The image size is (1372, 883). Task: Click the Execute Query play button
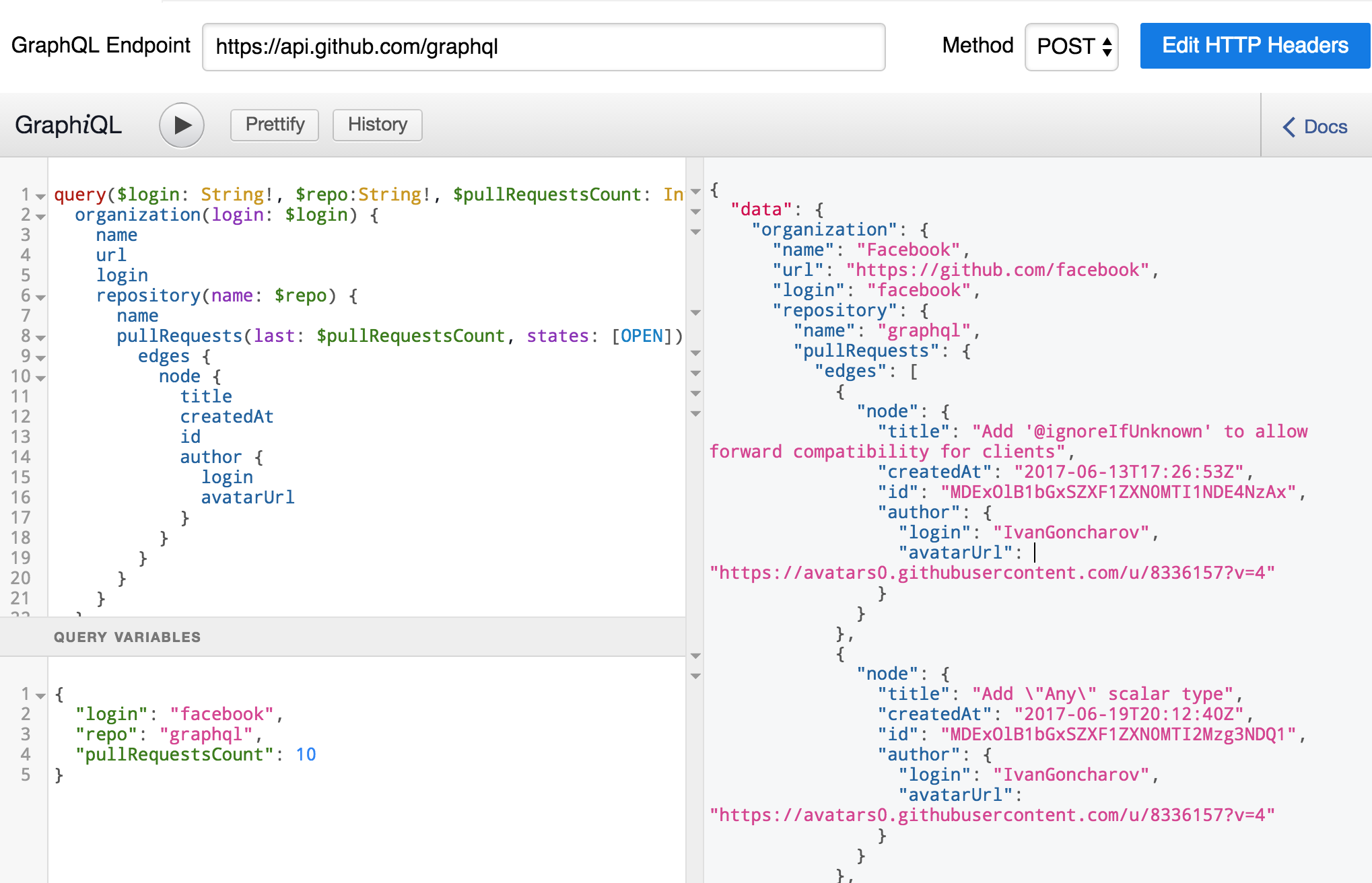point(182,125)
